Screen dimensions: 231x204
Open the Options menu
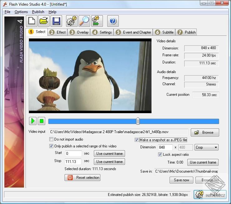[x=21, y=12]
